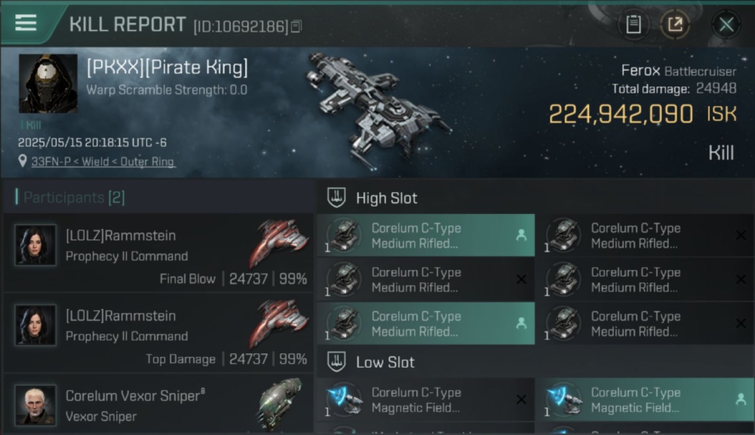
Task: Select the third-row highlighted Medium Rifled module
Action: point(426,324)
